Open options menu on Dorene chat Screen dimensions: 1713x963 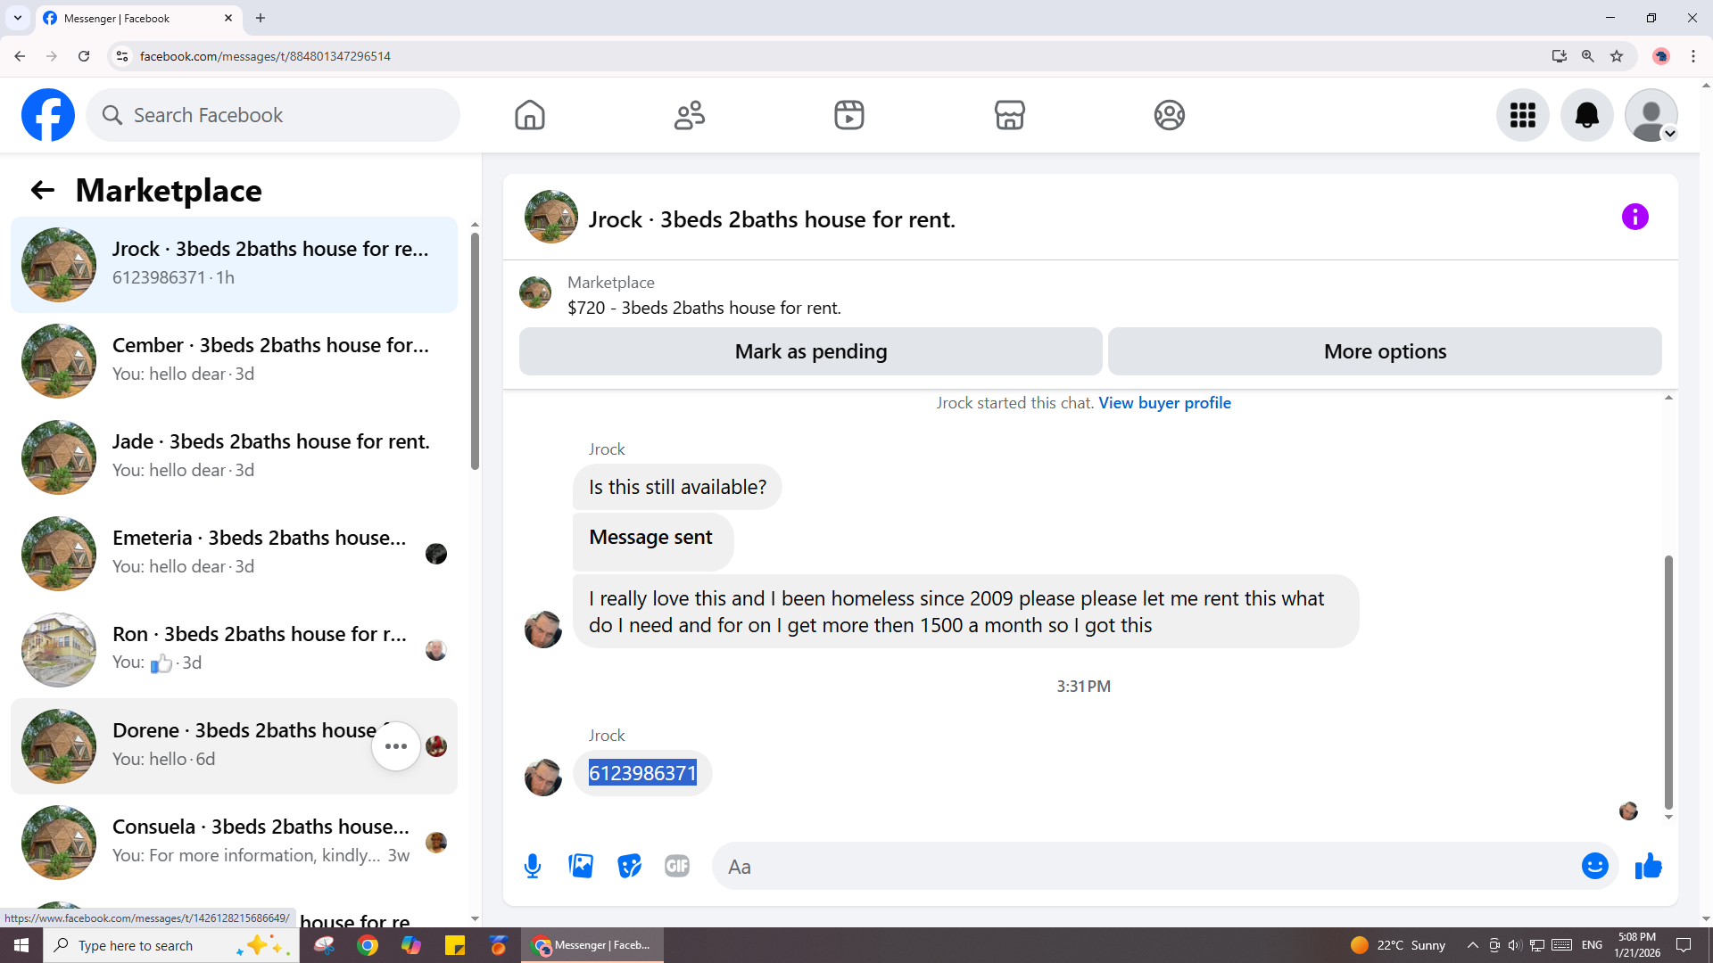(x=396, y=746)
